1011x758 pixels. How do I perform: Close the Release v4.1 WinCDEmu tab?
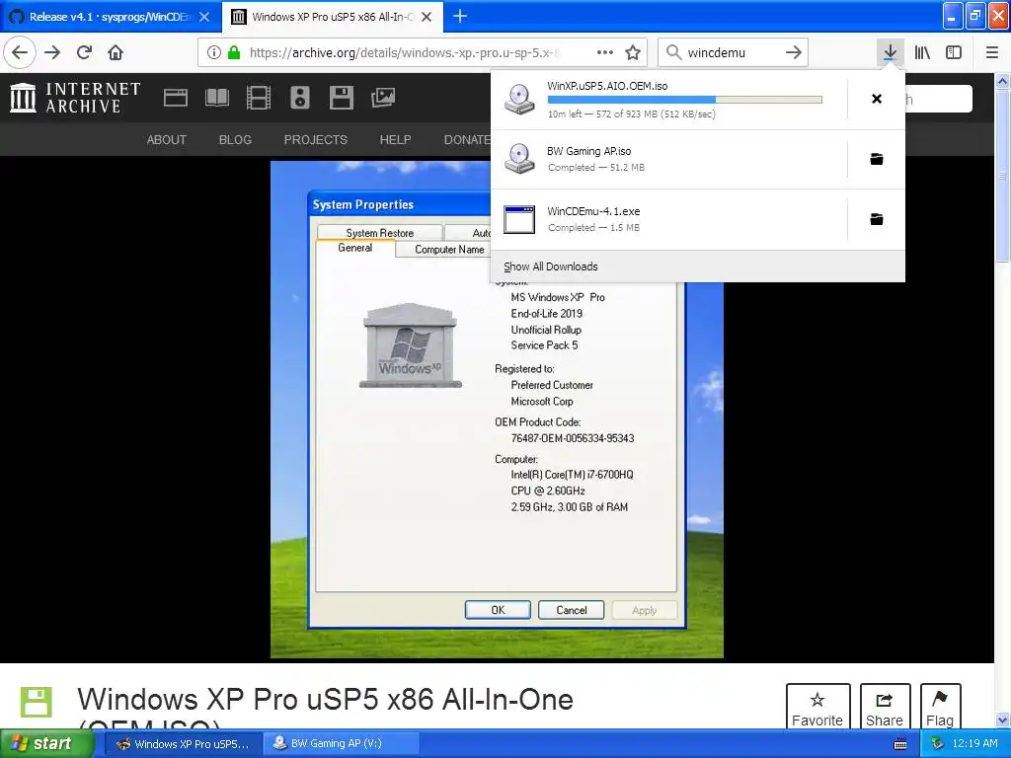coord(204,17)
